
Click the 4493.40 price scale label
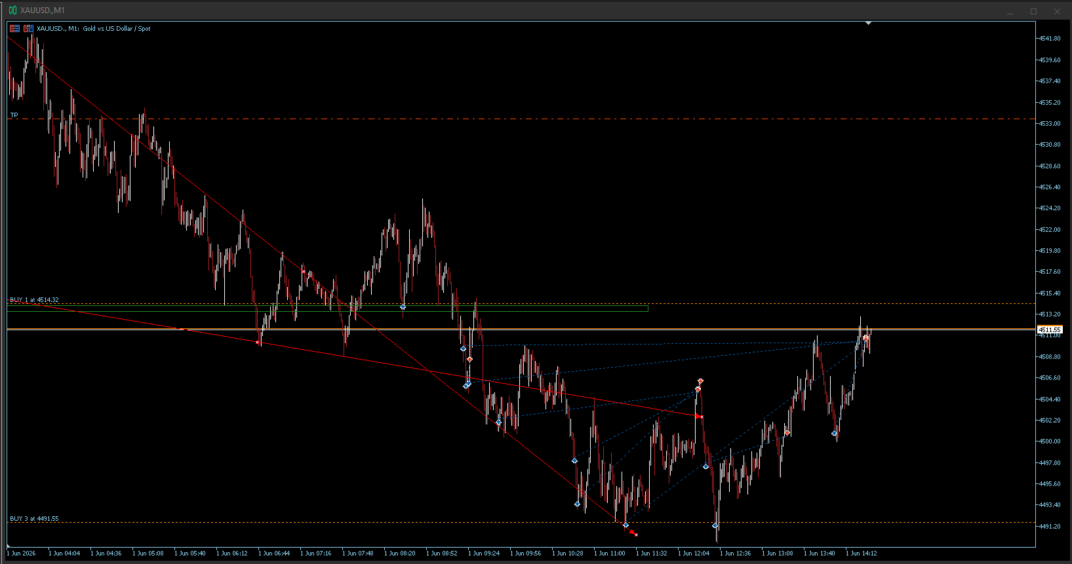[1050, 505]
